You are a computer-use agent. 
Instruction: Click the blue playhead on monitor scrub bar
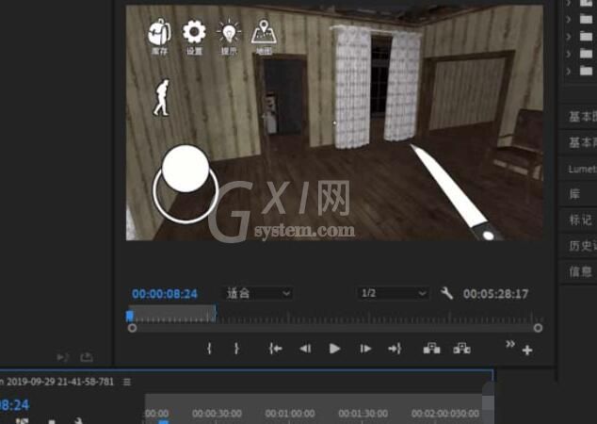pyautogui.click(x=130, y=316)
